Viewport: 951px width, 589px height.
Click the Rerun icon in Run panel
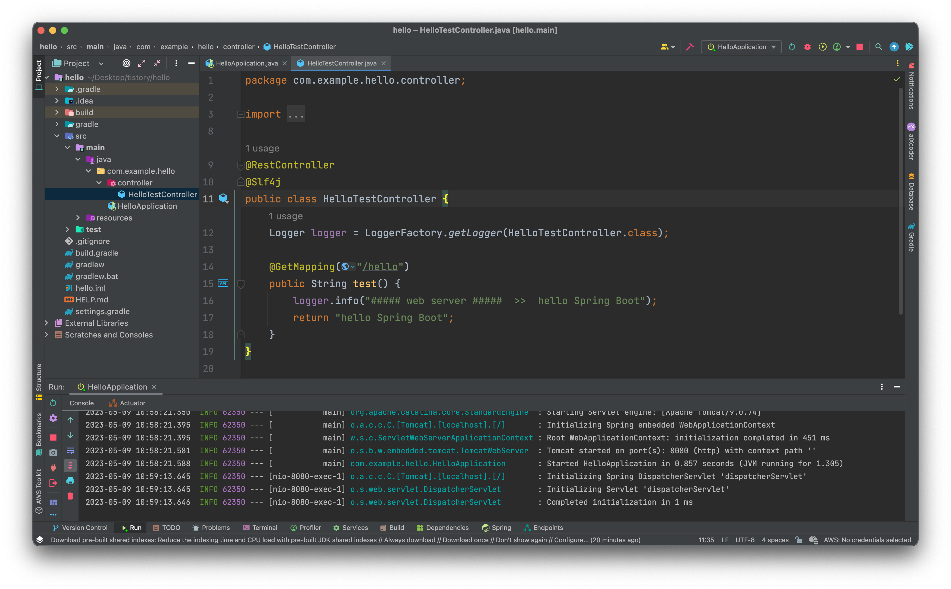coord(53,403)
